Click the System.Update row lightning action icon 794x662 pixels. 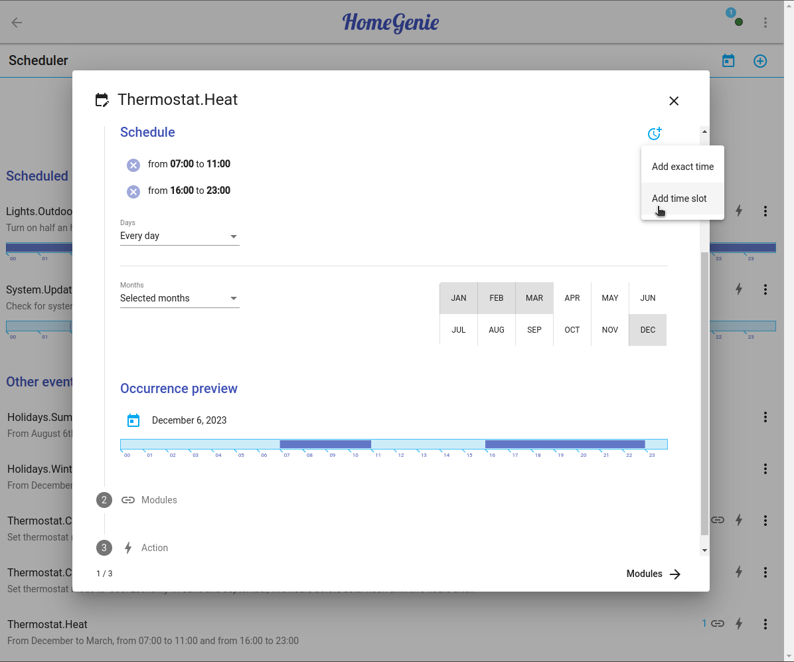tap(739, 289)
